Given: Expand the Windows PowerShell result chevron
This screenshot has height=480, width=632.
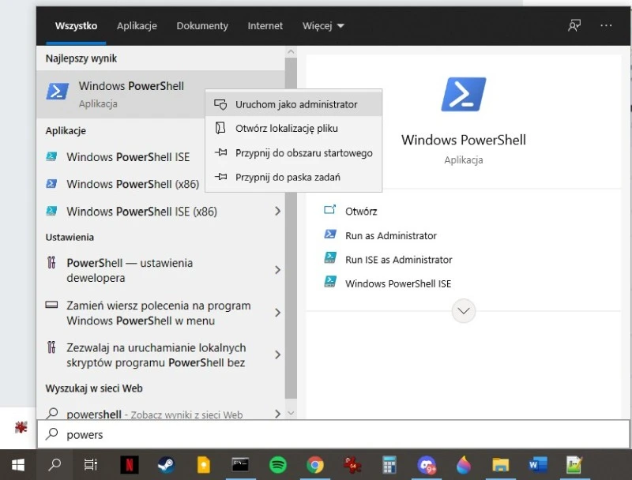Looking at the screenshot, I should tap(278, 92).
